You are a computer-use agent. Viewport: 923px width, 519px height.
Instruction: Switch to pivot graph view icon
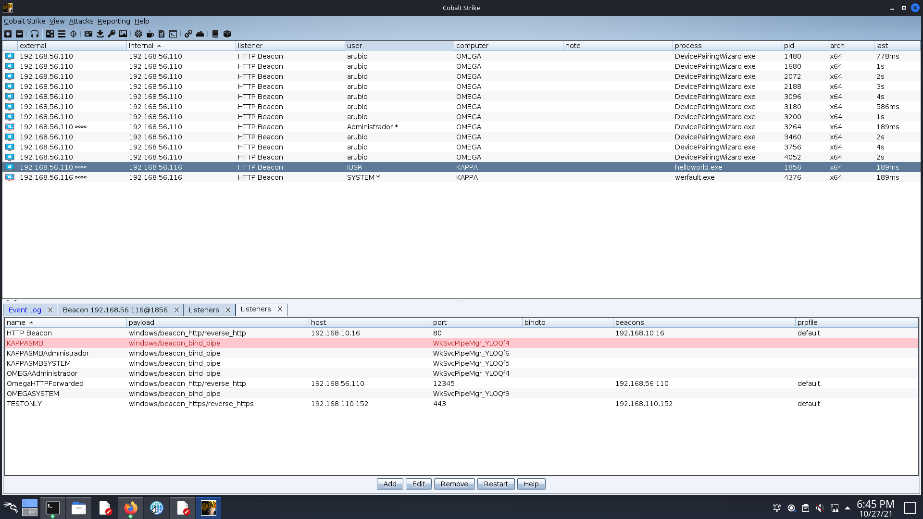(50, 34)
